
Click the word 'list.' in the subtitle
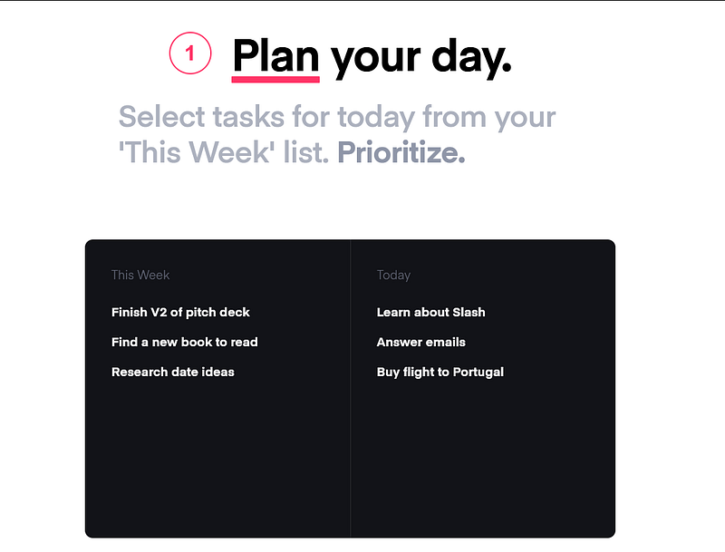[x=306, y=152]
